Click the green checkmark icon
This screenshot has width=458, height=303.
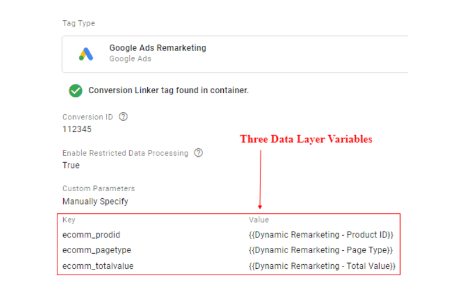[75, 90]
